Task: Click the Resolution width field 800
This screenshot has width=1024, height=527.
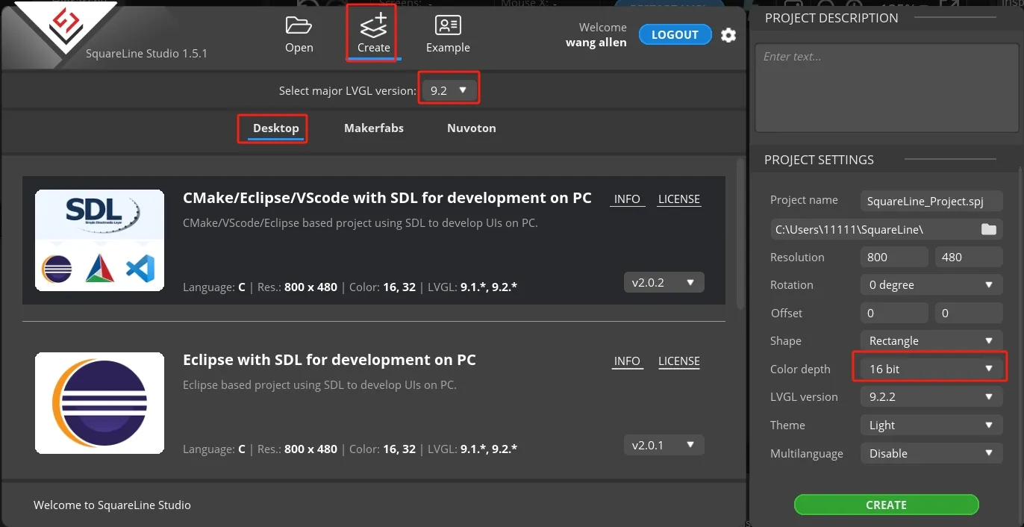Action: pos(894,258)
